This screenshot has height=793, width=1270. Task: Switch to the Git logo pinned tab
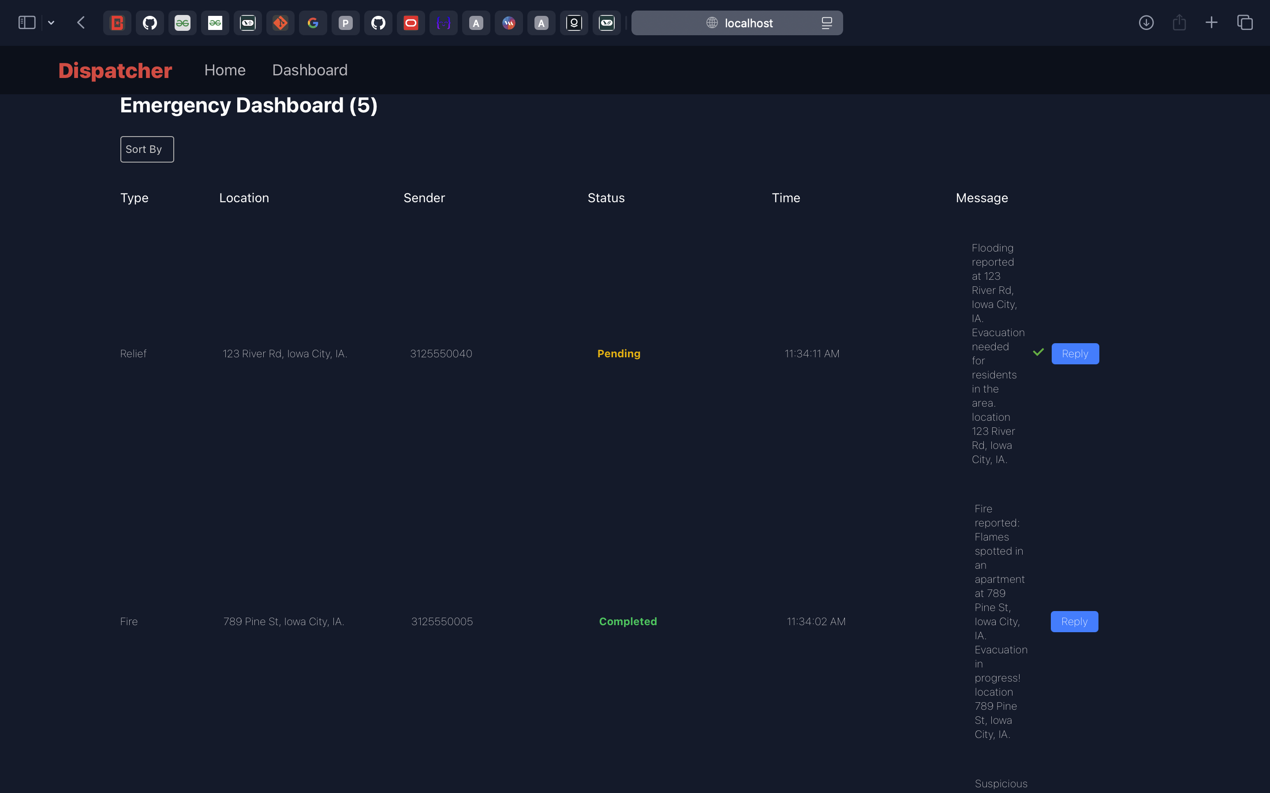click(x=280, y=23)
